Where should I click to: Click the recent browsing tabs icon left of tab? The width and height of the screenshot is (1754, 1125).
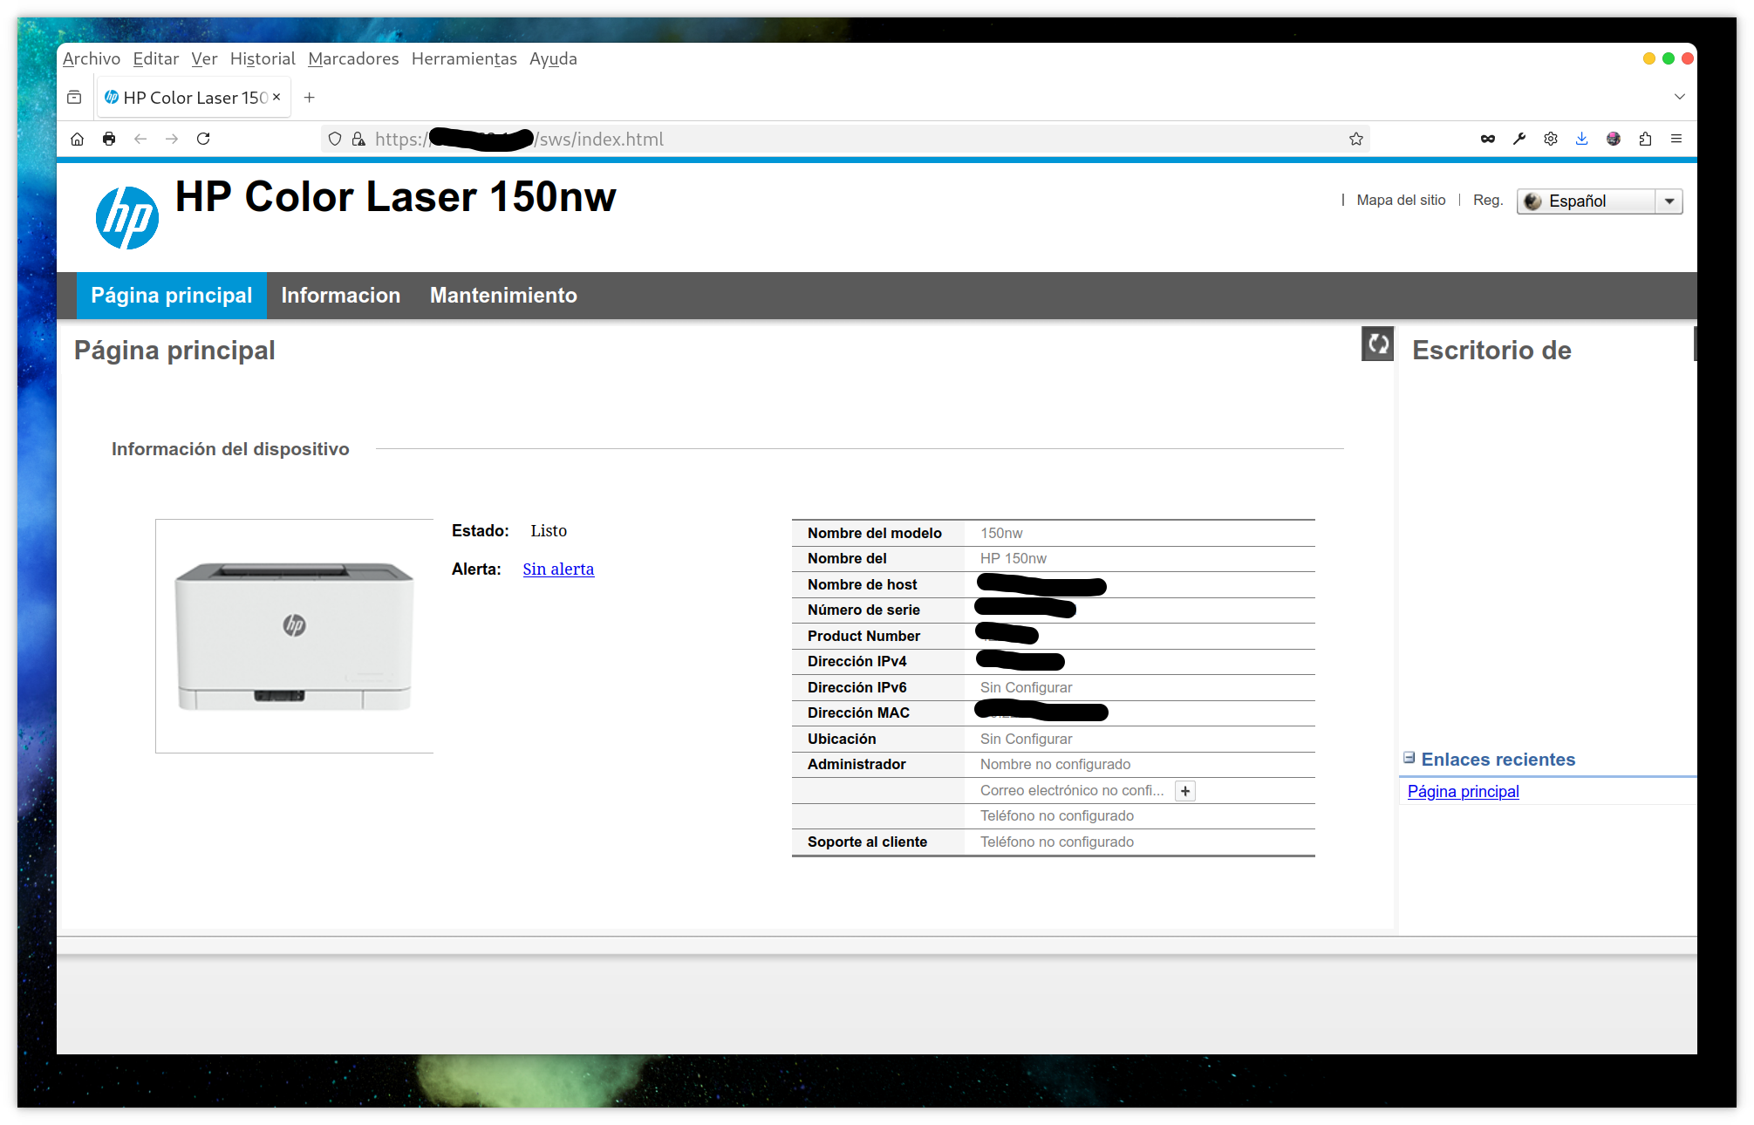point(74,98)
